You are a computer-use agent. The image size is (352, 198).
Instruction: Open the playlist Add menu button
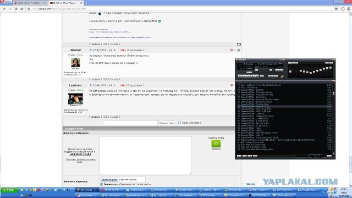[x=239, y=156]
